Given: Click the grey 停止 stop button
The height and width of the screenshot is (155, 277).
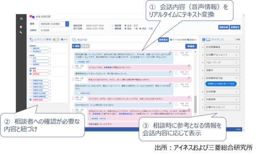Looking at the screenshot, I should [86, 46].
